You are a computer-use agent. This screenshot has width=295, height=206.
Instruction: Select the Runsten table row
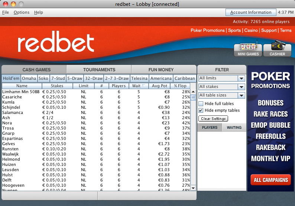(x=96, y=149)
